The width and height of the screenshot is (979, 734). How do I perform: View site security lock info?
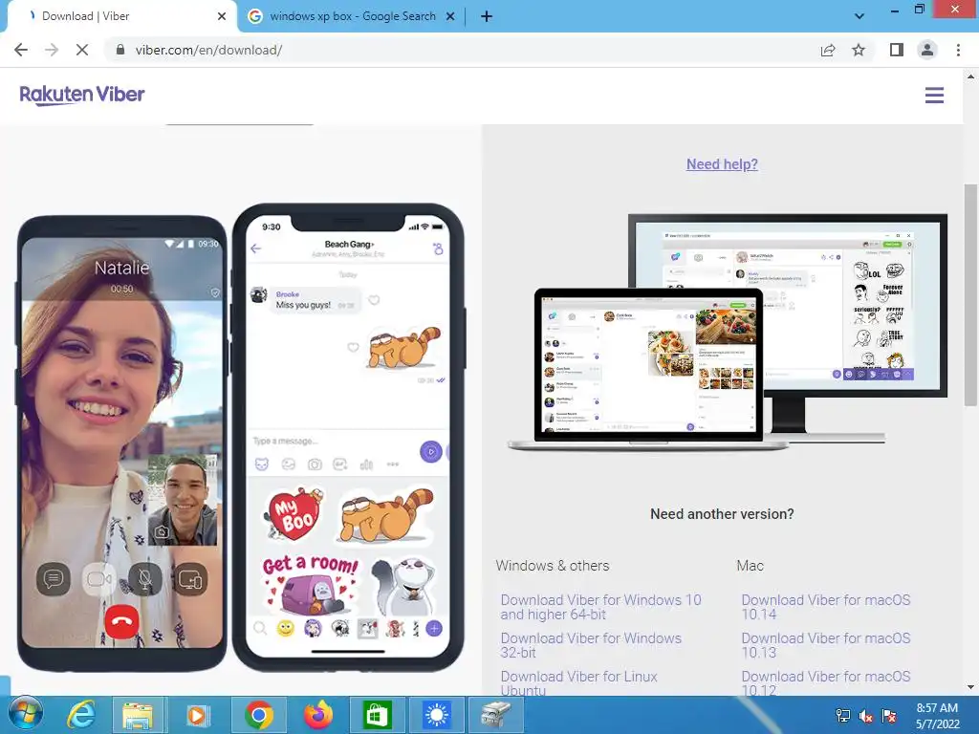click(x=120, y=50)
